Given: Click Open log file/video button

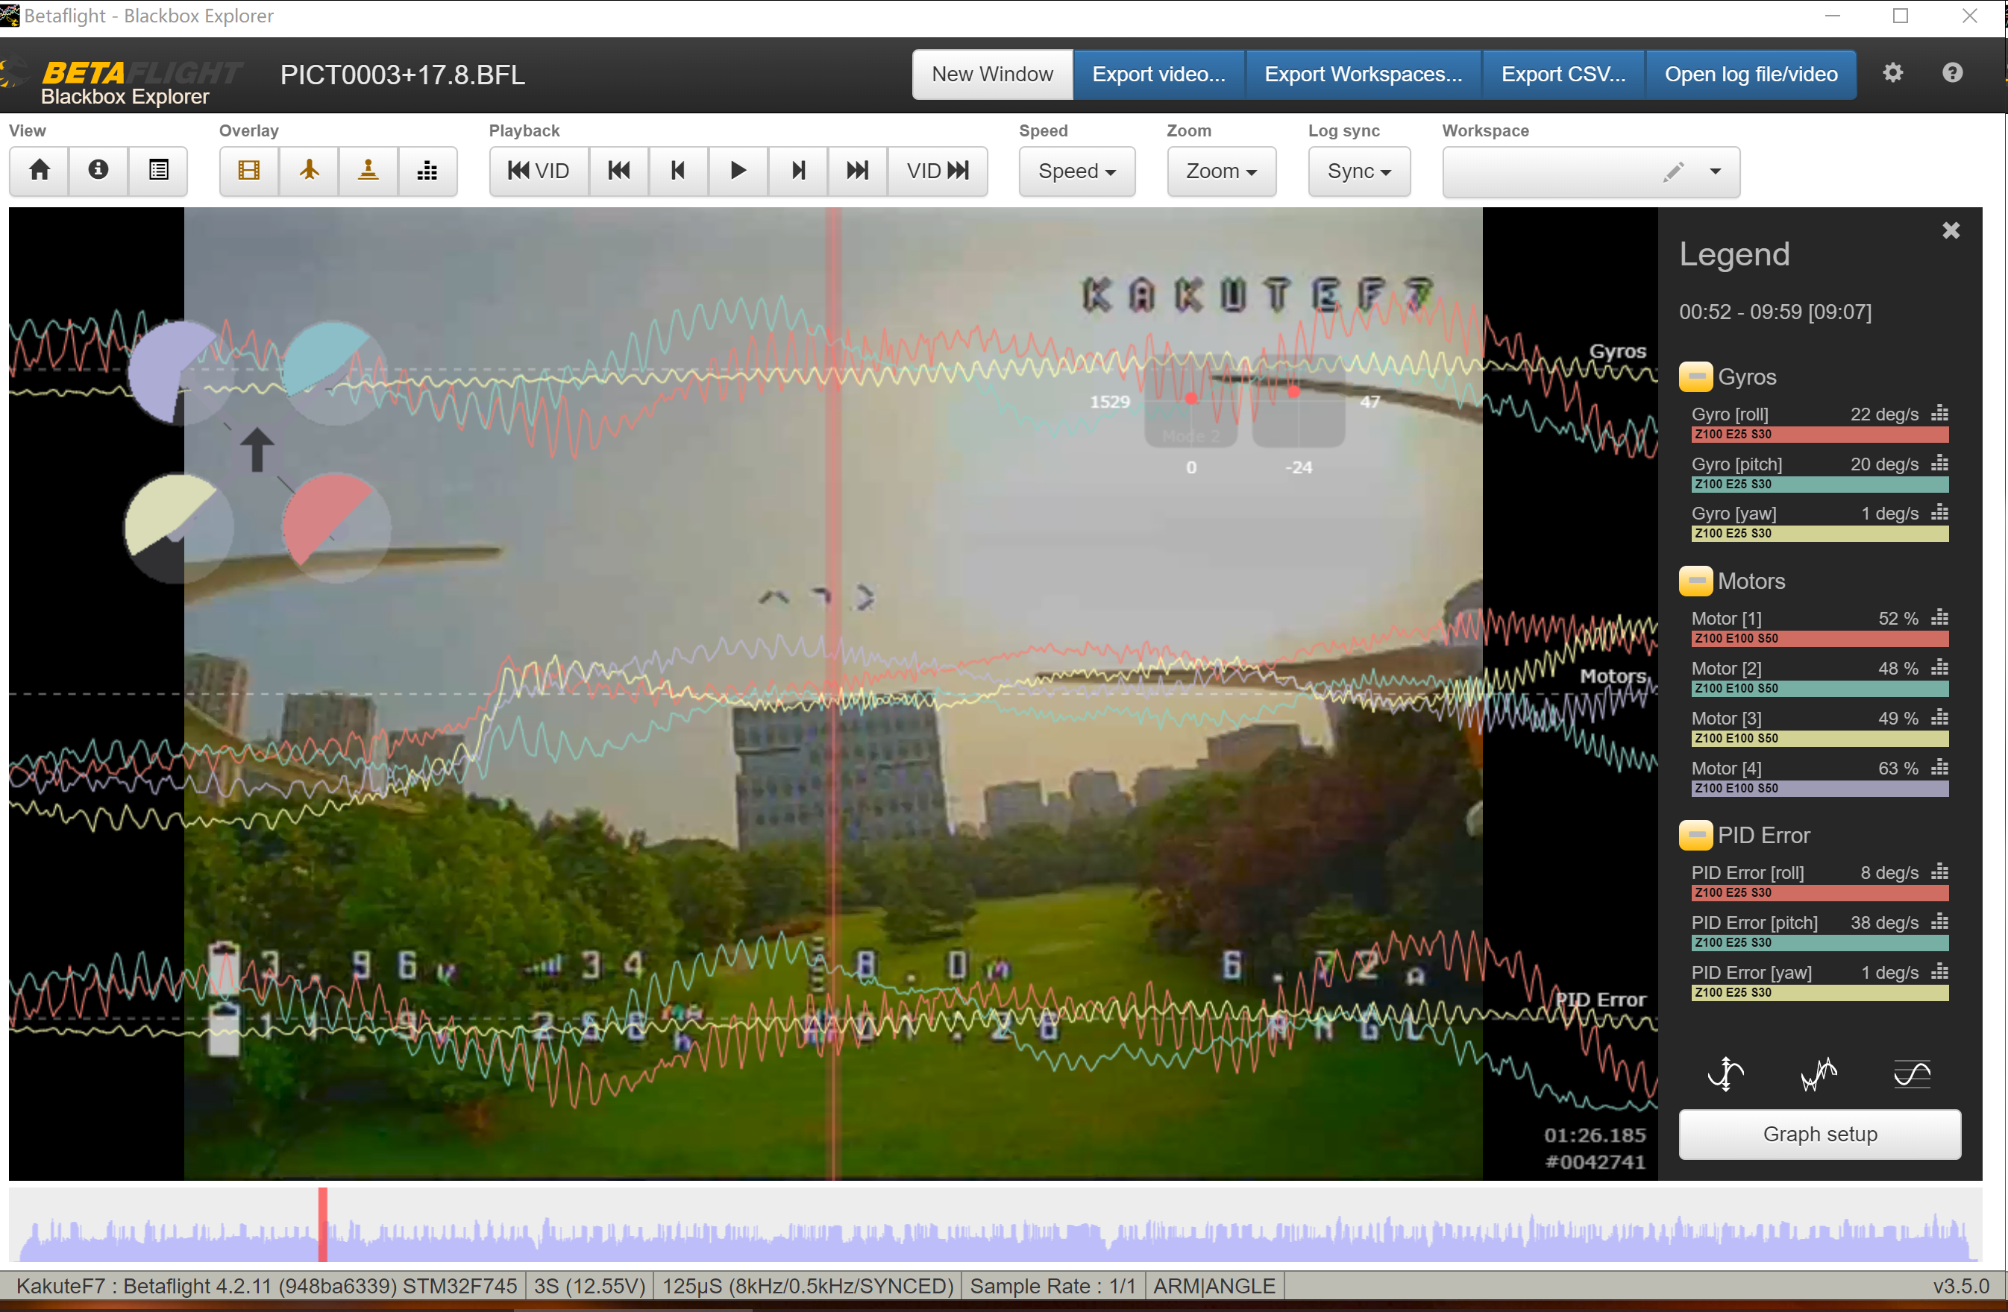Looking at the screenshot, I should tap(1751, 75).
